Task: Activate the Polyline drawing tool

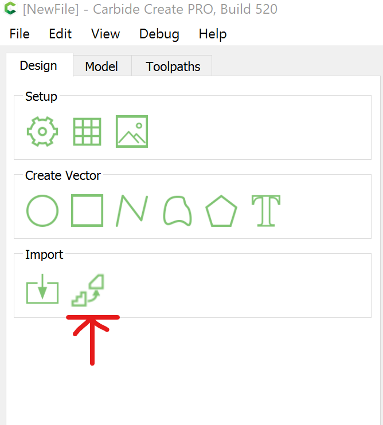Action: (x=132, y=211)
